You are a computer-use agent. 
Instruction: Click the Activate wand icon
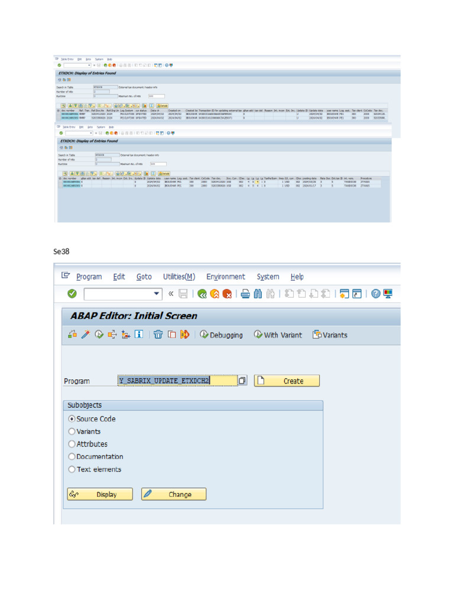86,334
